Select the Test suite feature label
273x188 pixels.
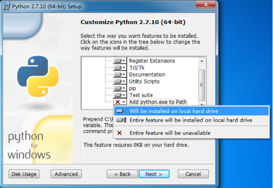click(x=141, y=95)
